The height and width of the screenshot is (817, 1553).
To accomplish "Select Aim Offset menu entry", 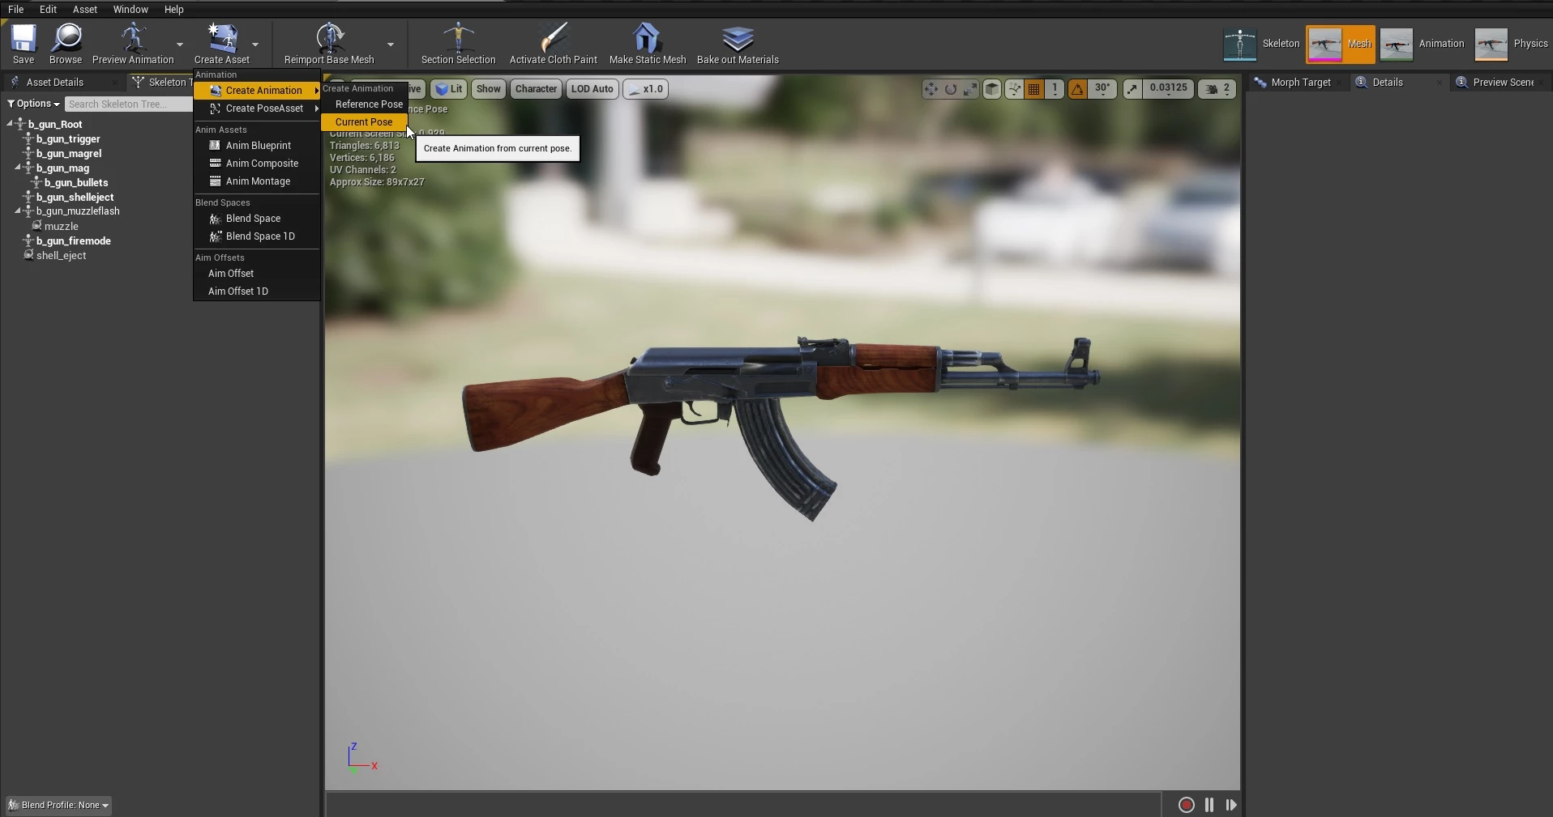I will (257, 274).
